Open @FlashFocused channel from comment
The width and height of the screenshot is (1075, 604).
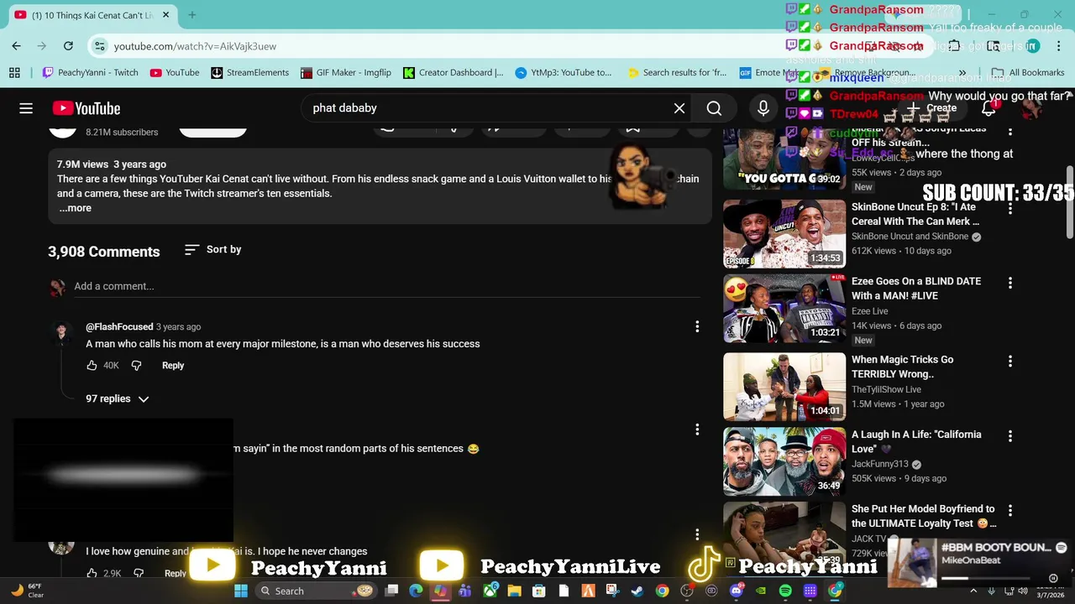point(119,327)
